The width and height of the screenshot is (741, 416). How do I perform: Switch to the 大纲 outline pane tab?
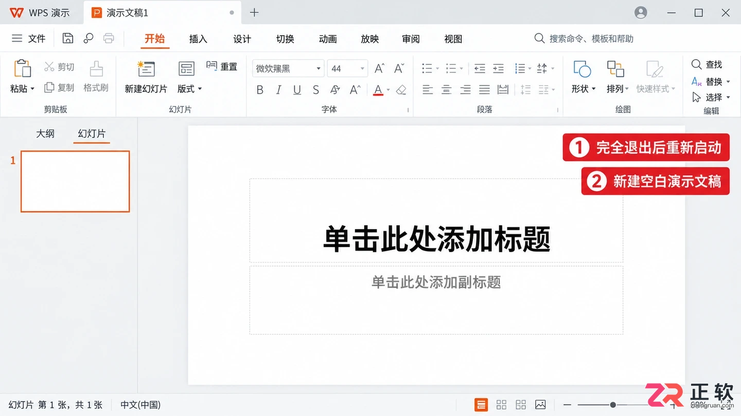point(45,134)
